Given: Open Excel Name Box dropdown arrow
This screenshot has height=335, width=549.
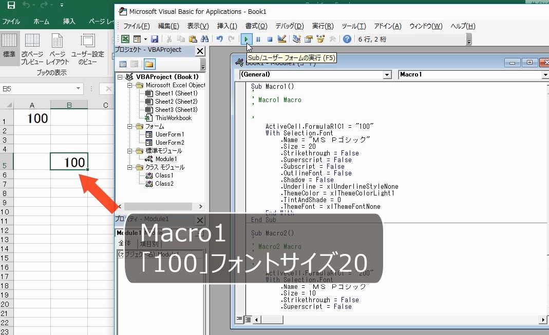Looking at the screenshot, I should tap(79, 89).
